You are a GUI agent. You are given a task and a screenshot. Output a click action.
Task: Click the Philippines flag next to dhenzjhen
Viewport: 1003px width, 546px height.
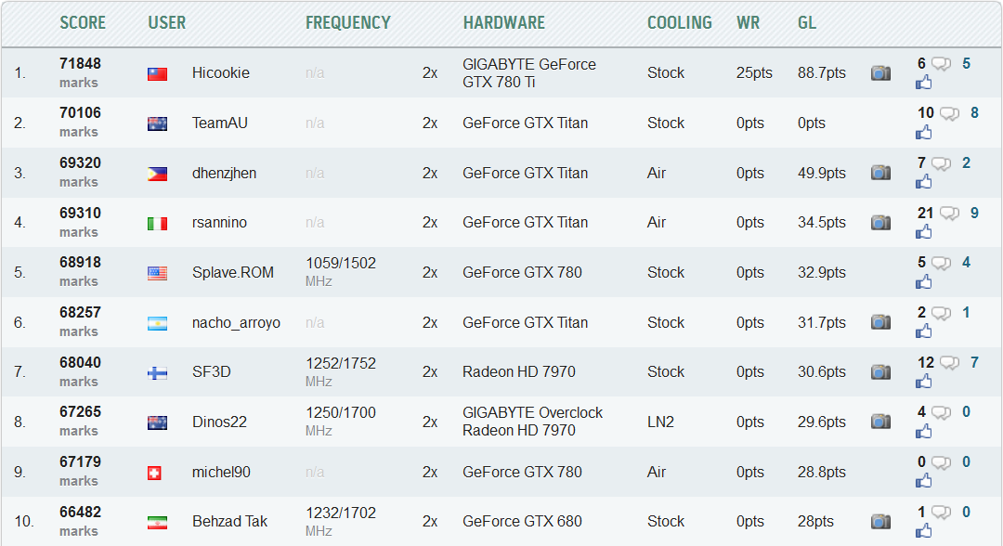157,174
